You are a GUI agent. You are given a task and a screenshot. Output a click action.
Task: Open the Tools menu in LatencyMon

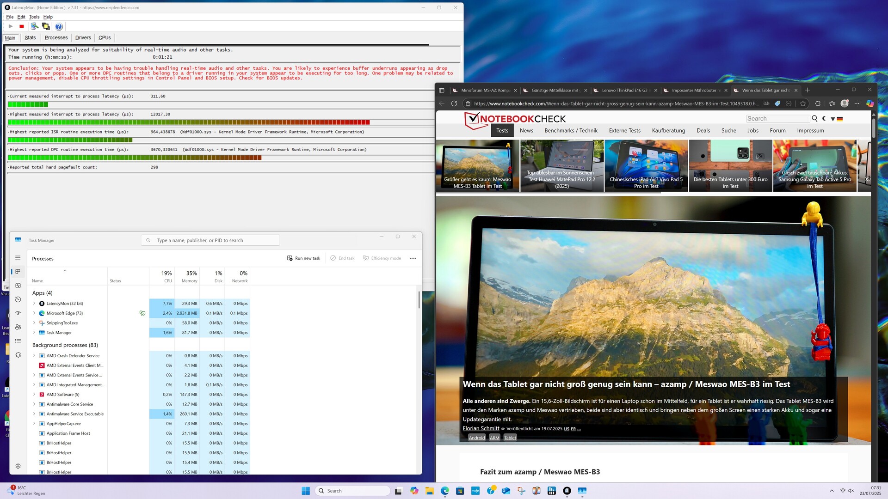pyautogui.click(x=34, y=17)
